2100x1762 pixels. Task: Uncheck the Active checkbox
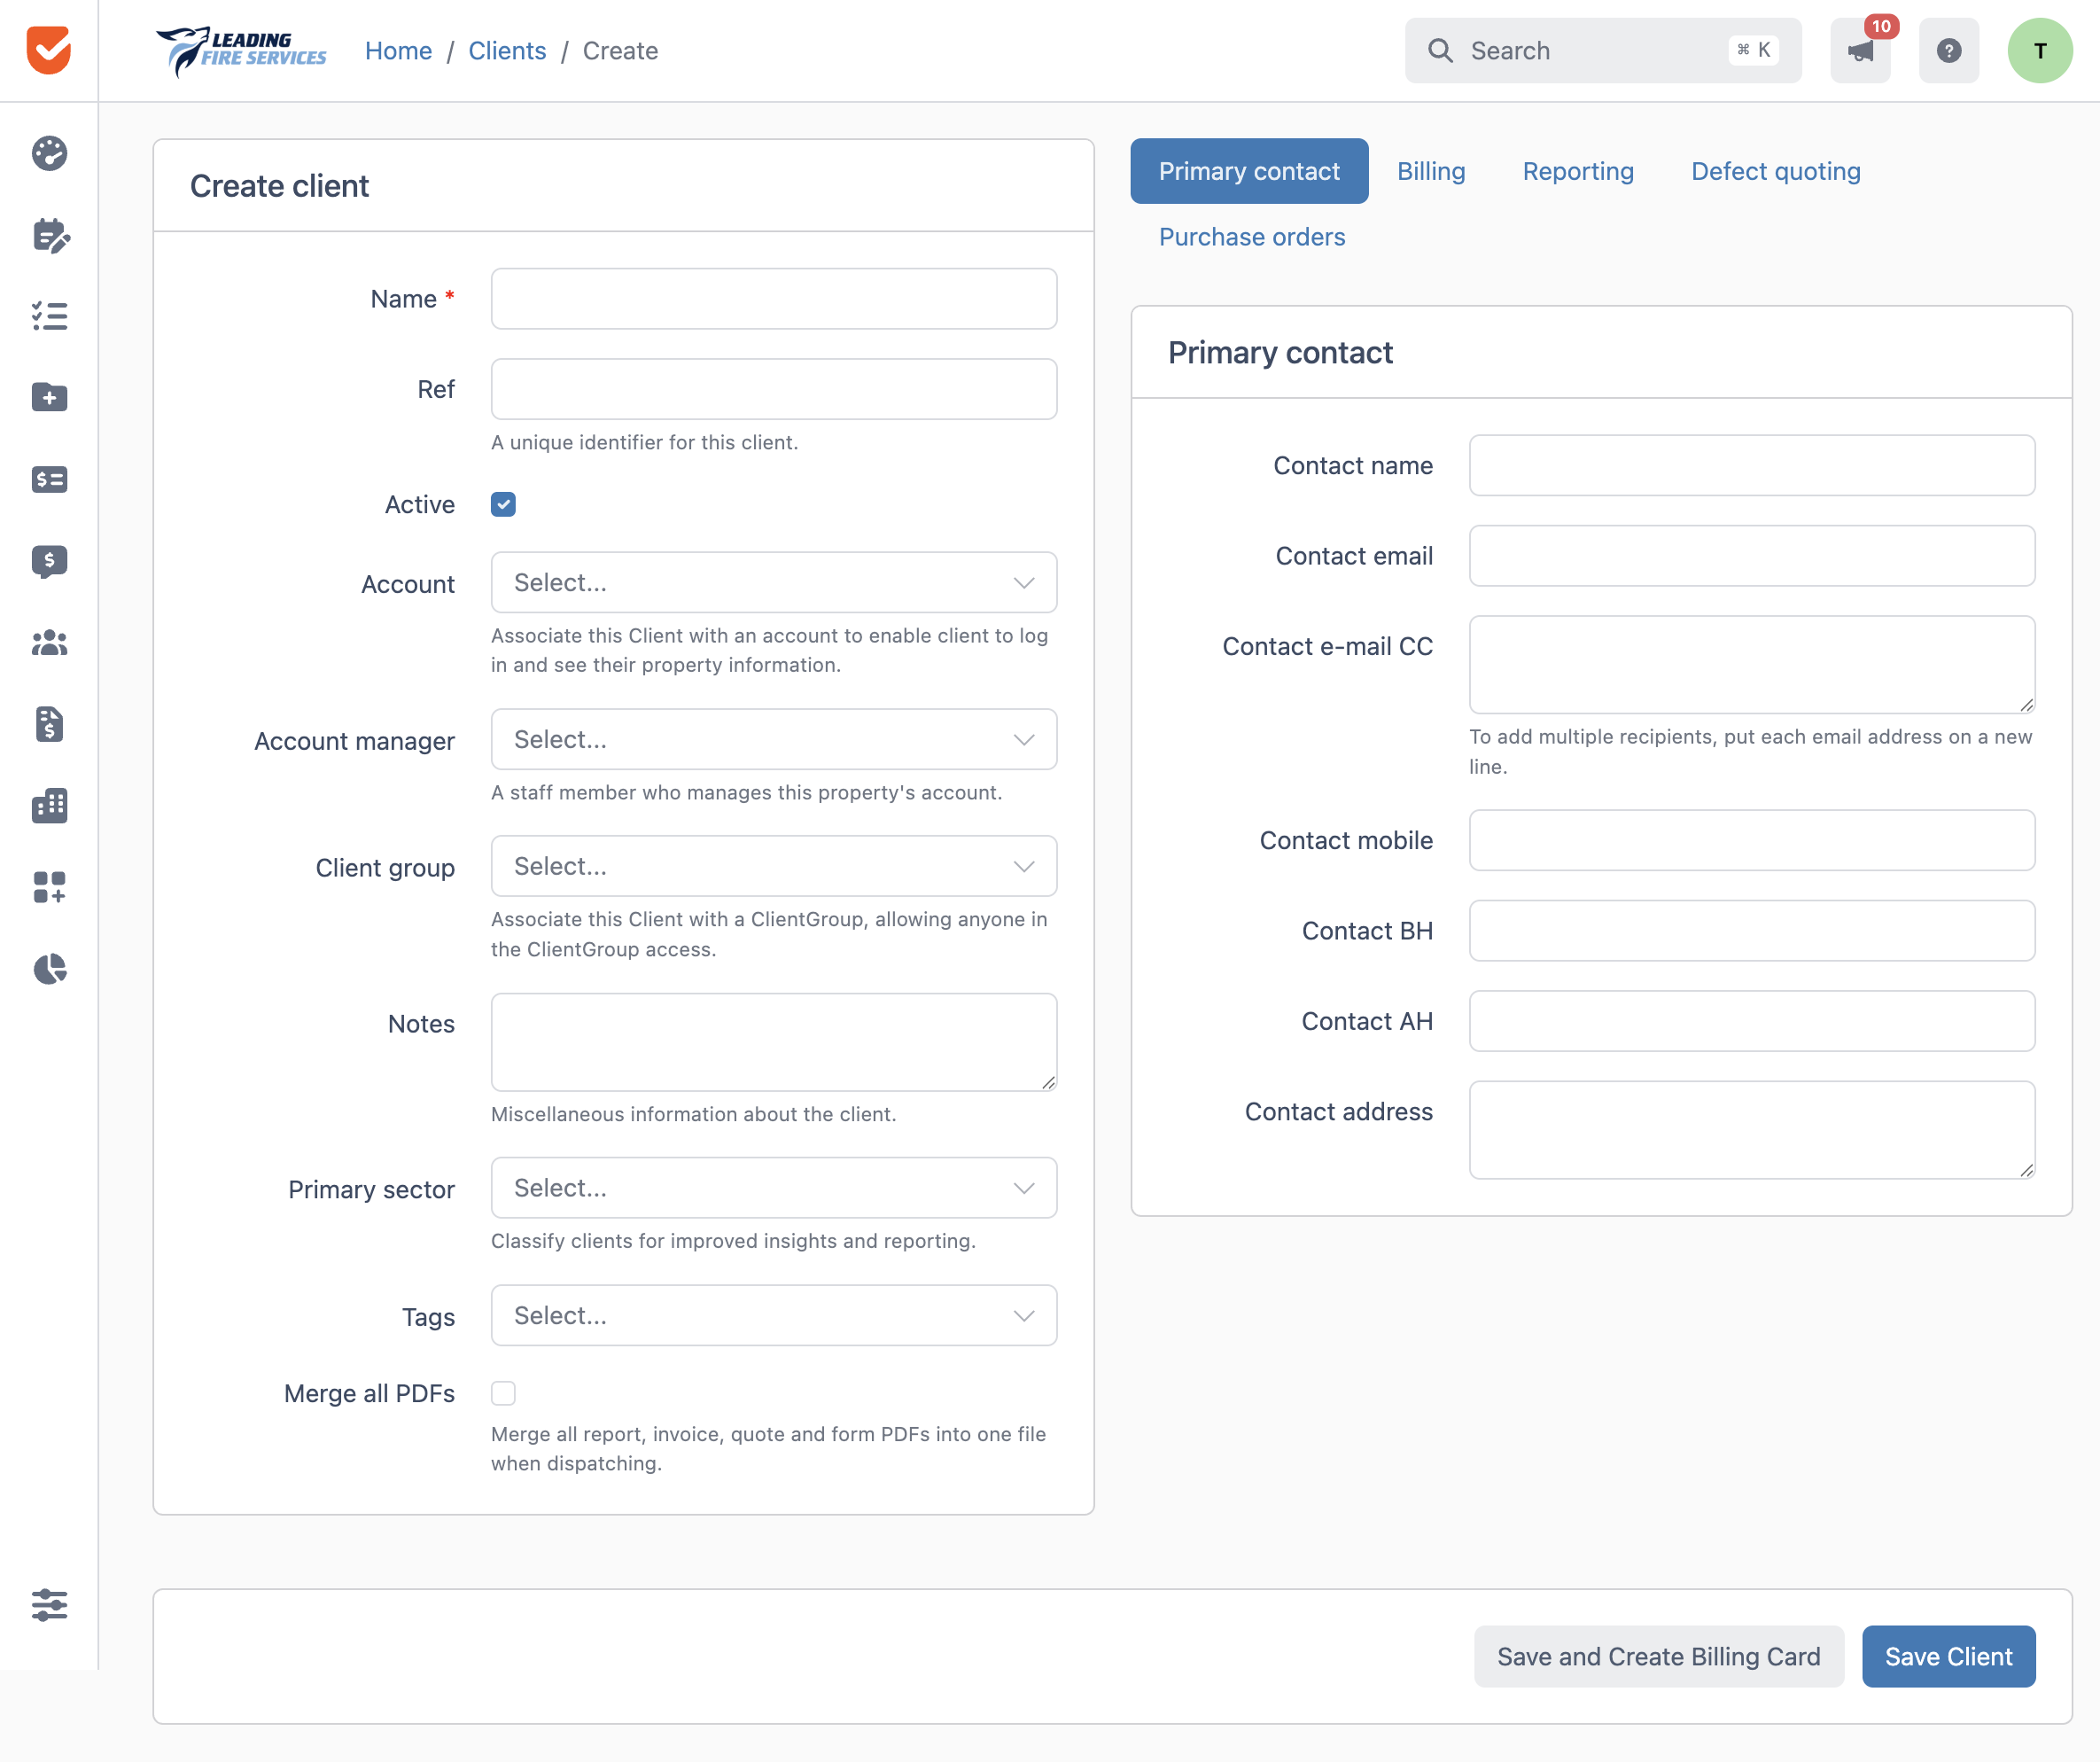[x=503, y=504]
